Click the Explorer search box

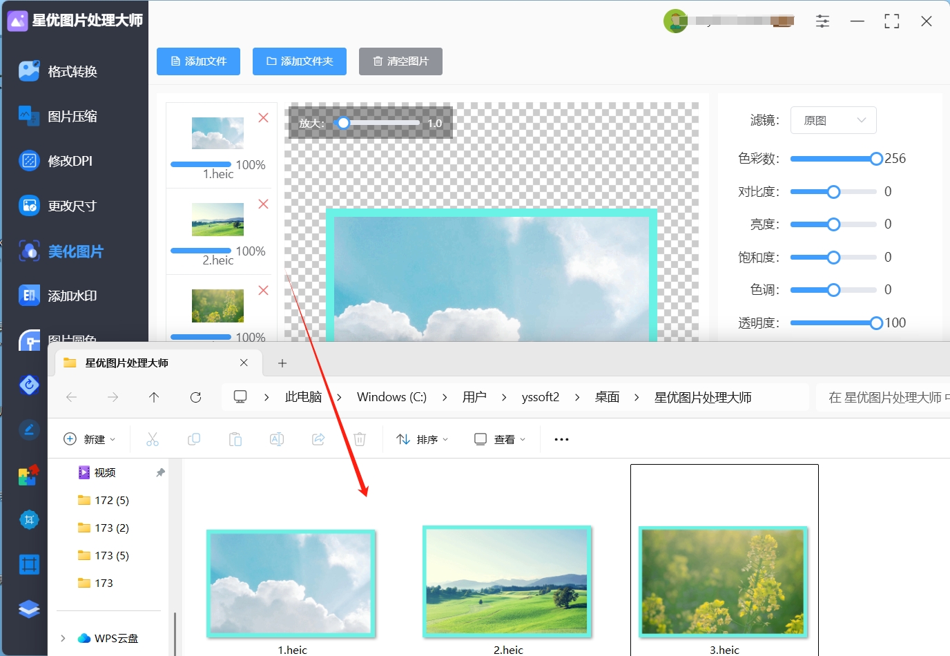click(x=883, y=397)
